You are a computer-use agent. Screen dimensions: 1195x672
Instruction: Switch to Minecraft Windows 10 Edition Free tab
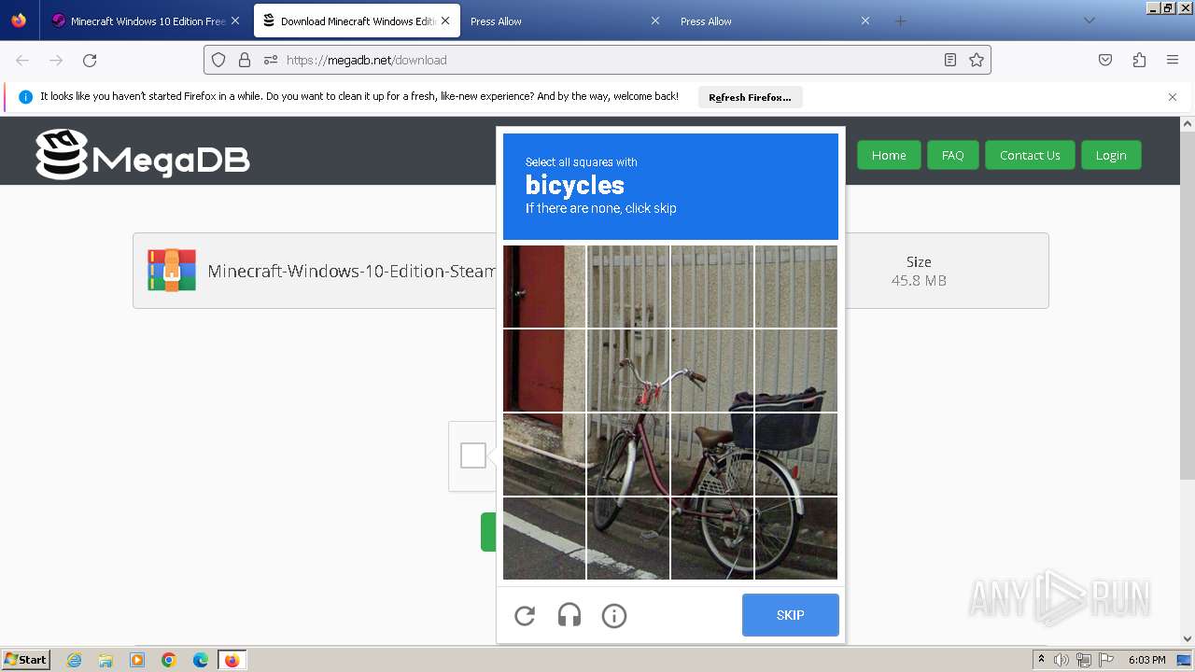click(x=146, y=21)
